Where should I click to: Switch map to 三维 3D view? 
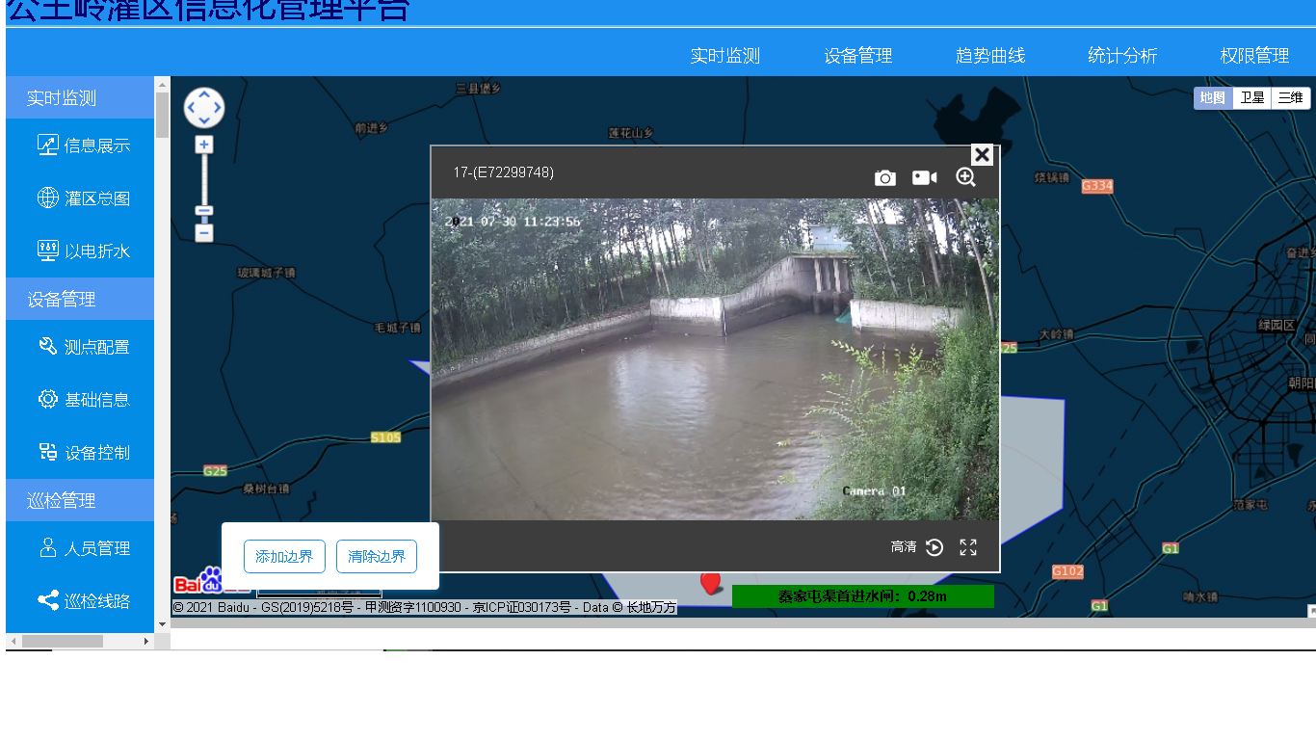(1291, 98)
